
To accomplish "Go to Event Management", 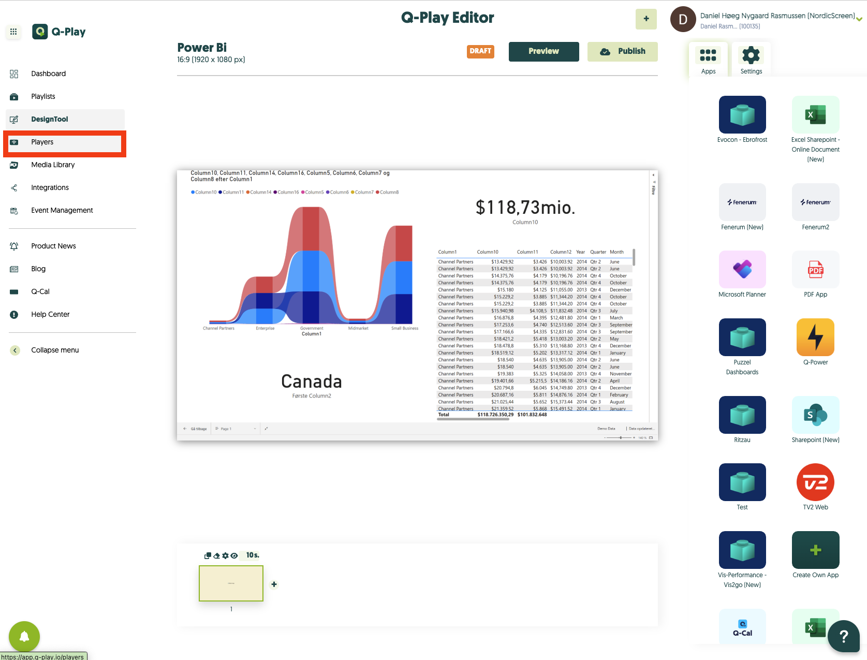I will tap(62, 210).
